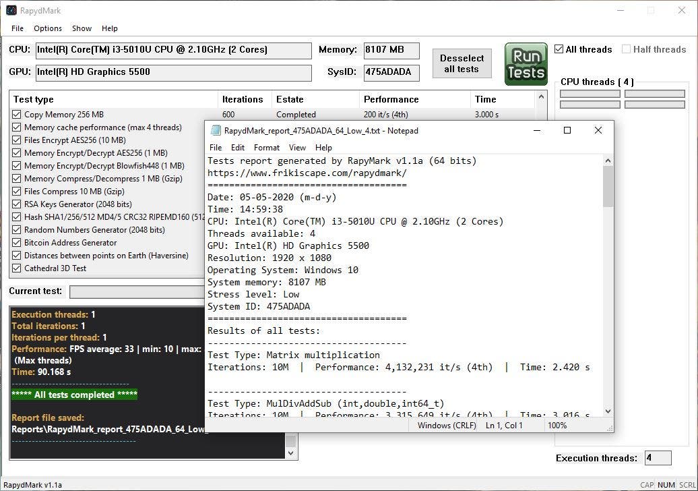The height and width of the screenshot is (491, 698).
Task: Toggle the Copy Memory 256 MB test
Action: point(17,115)
